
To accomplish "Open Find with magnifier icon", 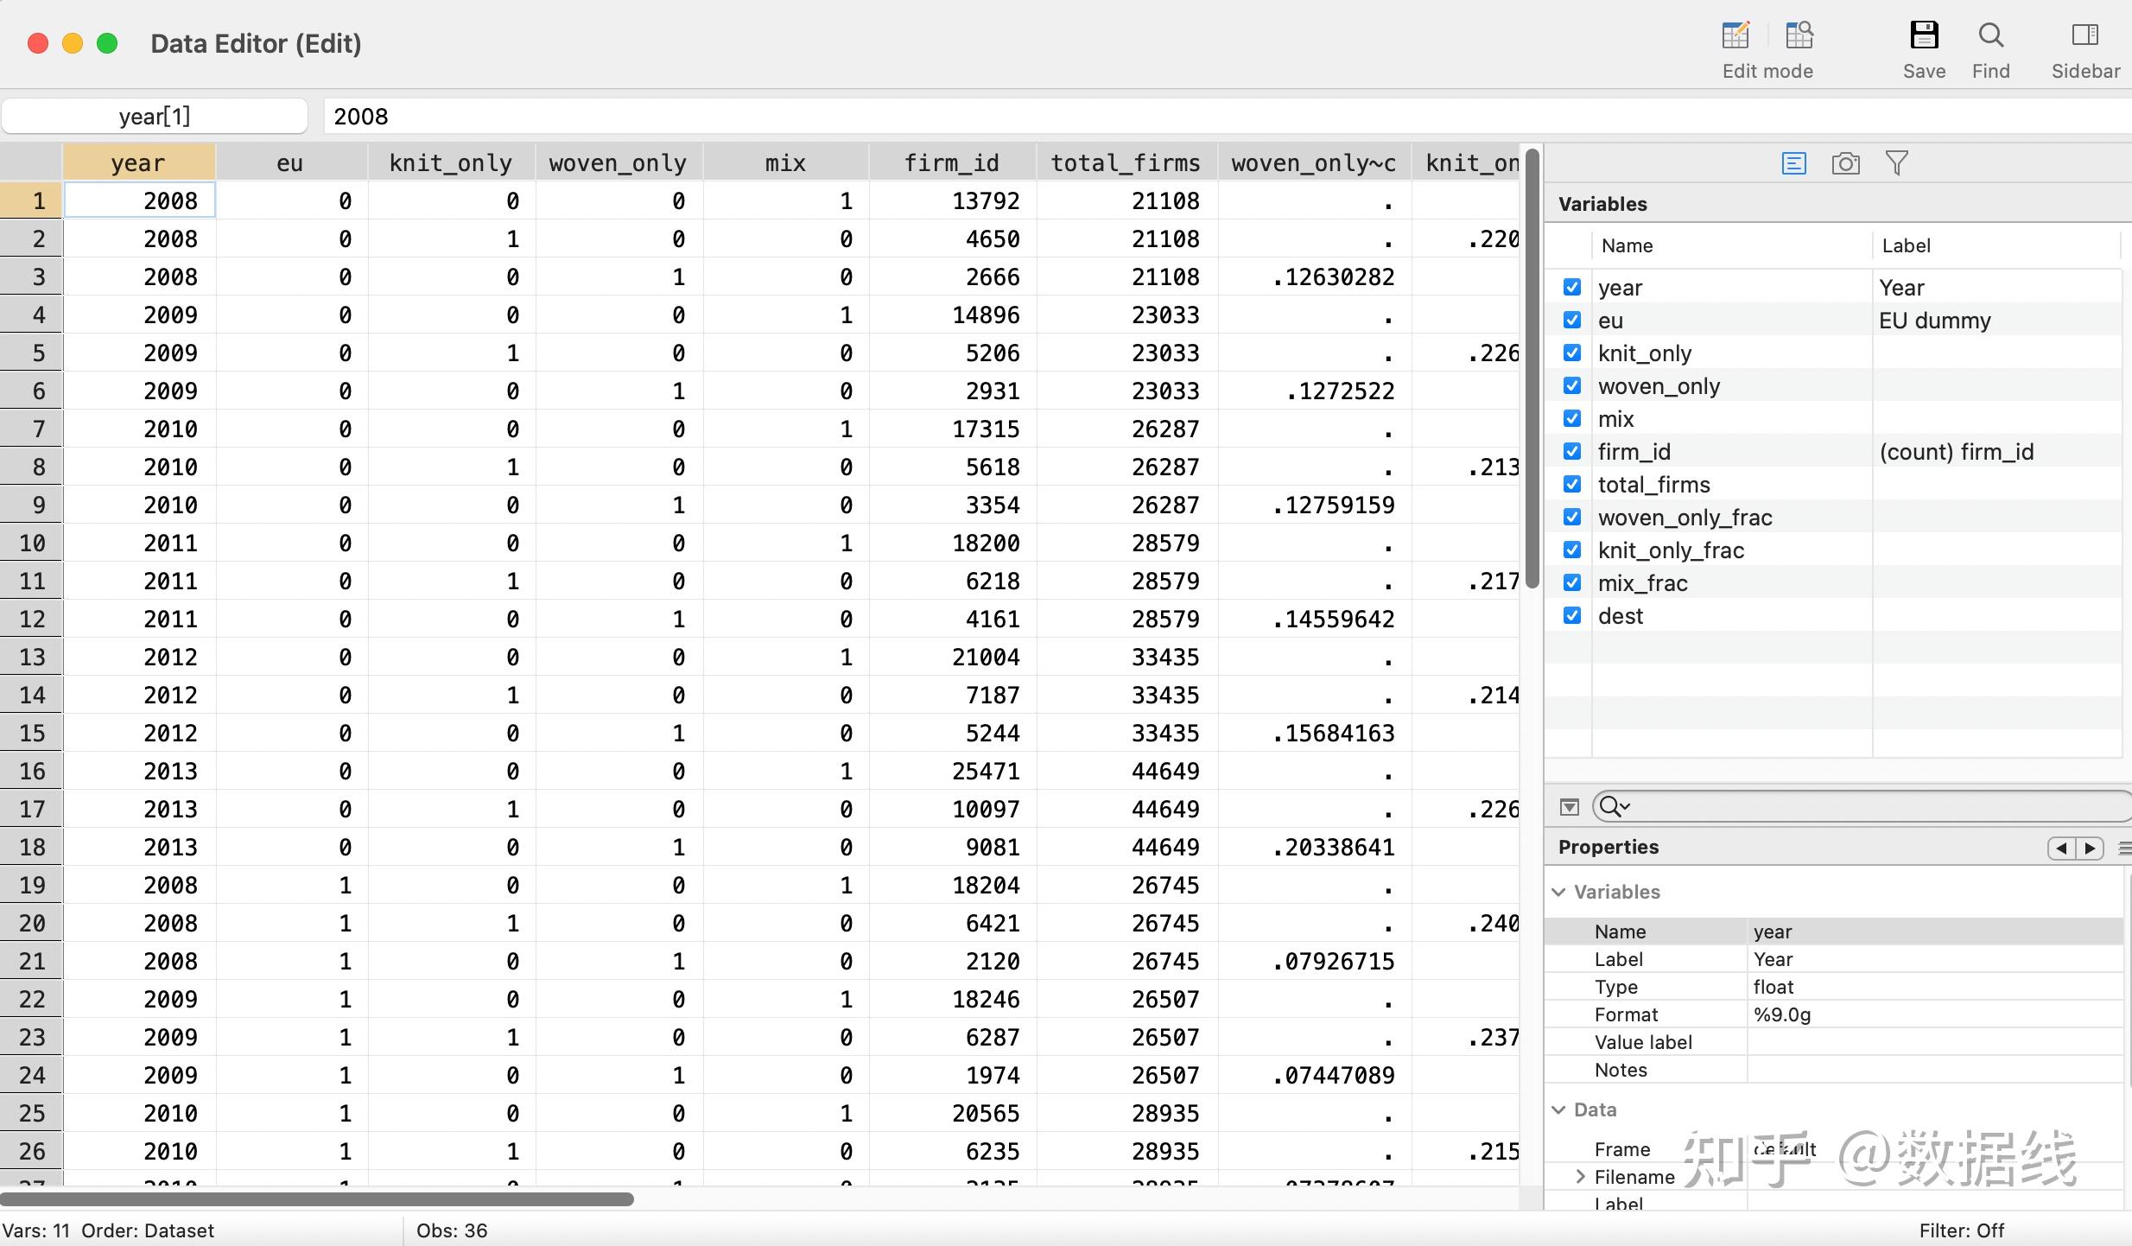I will click(x=1990, y=35).
